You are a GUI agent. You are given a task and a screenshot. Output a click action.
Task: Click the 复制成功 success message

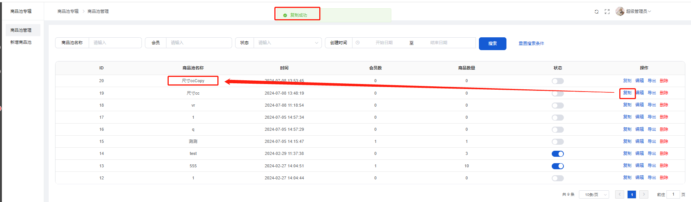(298, 15)
